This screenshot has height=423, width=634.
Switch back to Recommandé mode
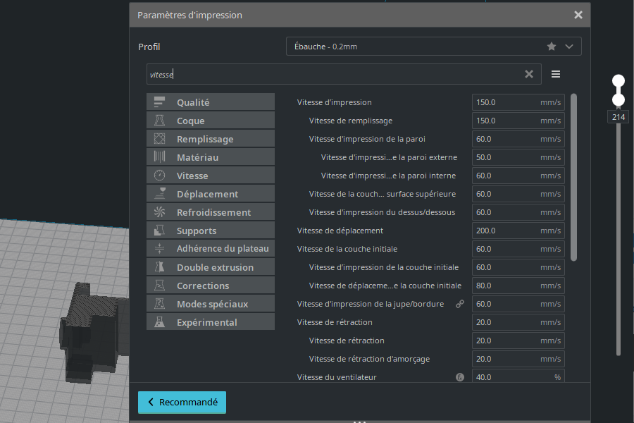182,402
